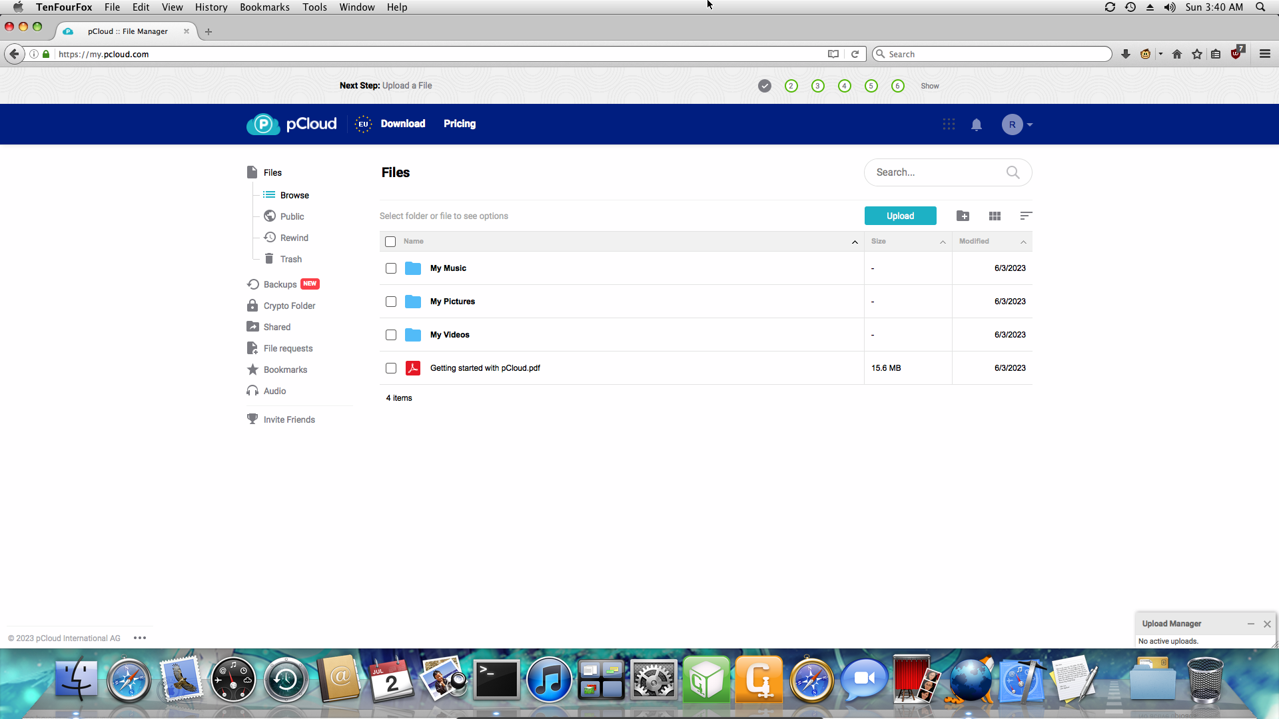This screenshot has width=1279, height=719.
Task: Click the pCloud logo icon
Action: click(263, 124)
